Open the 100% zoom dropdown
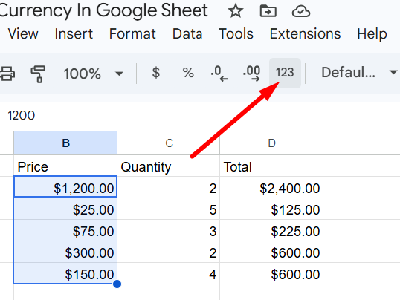 pyautogui.click(x=93, y=74)
